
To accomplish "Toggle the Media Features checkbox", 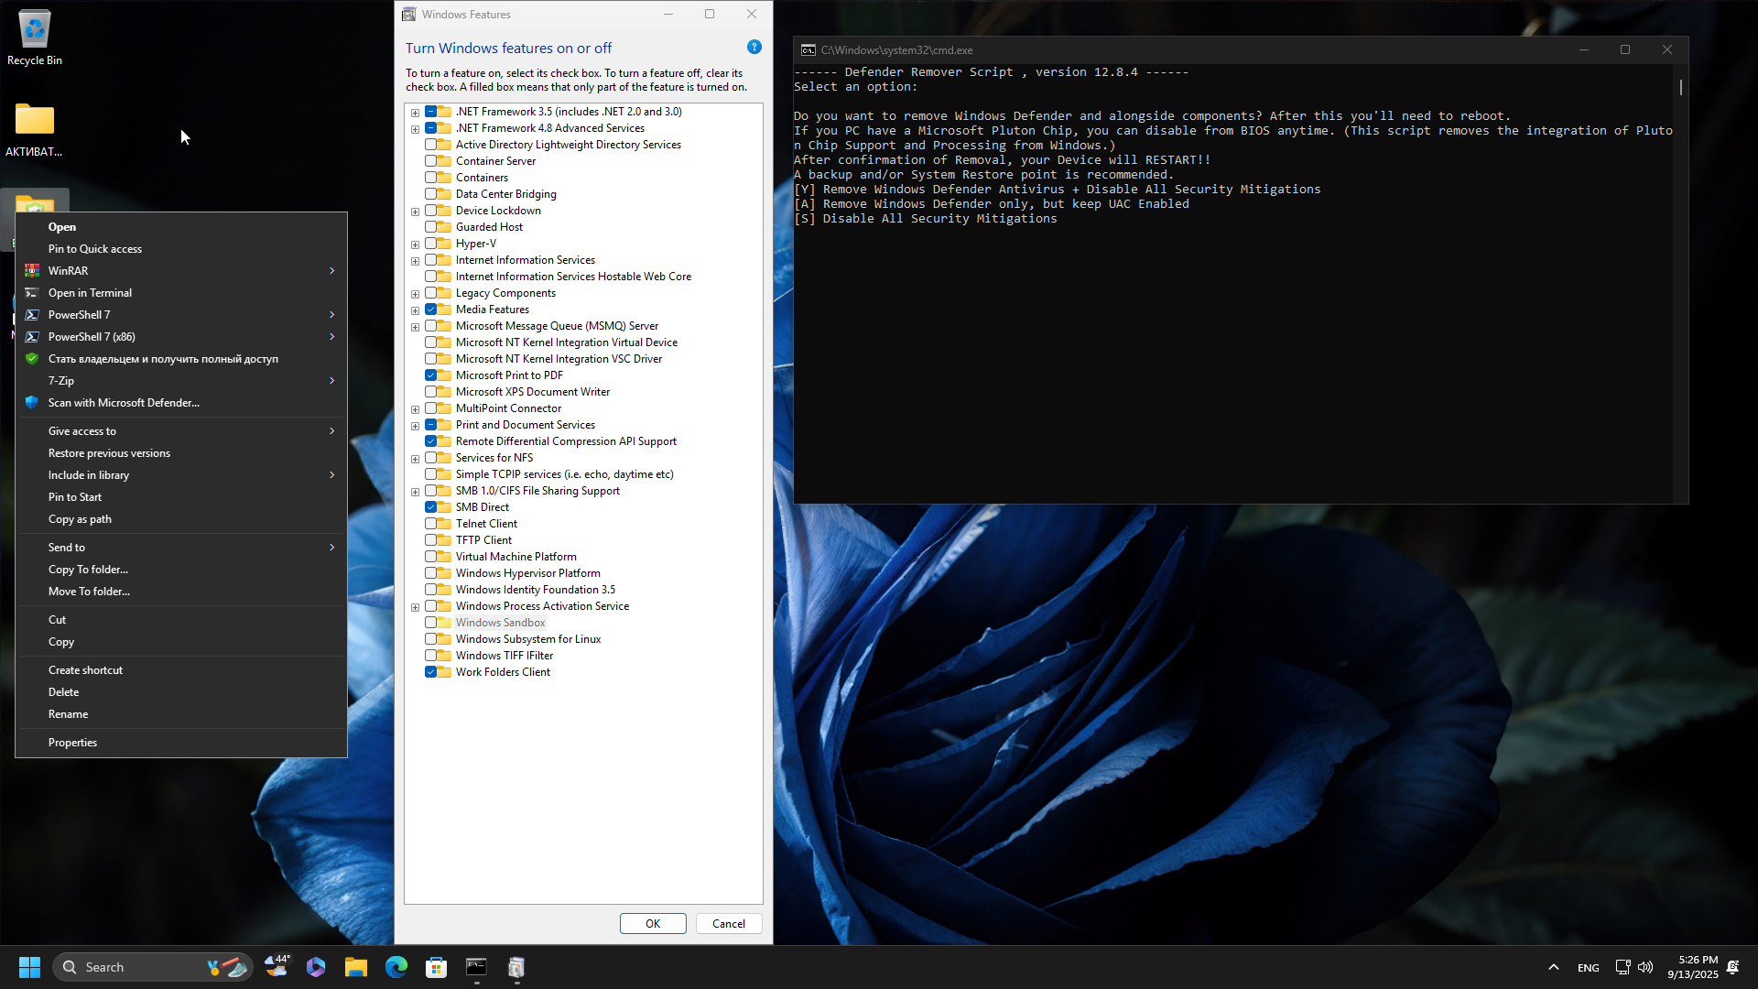I will [x=430, y=310].
